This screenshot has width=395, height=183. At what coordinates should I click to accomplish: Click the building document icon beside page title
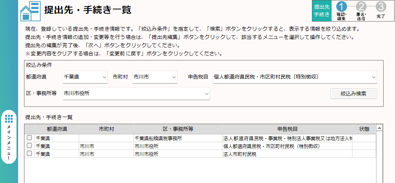[x=30, y=11]
